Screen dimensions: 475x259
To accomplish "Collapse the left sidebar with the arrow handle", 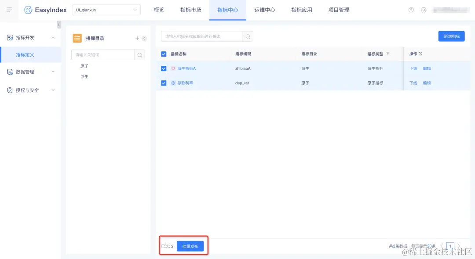I will 59,25.
